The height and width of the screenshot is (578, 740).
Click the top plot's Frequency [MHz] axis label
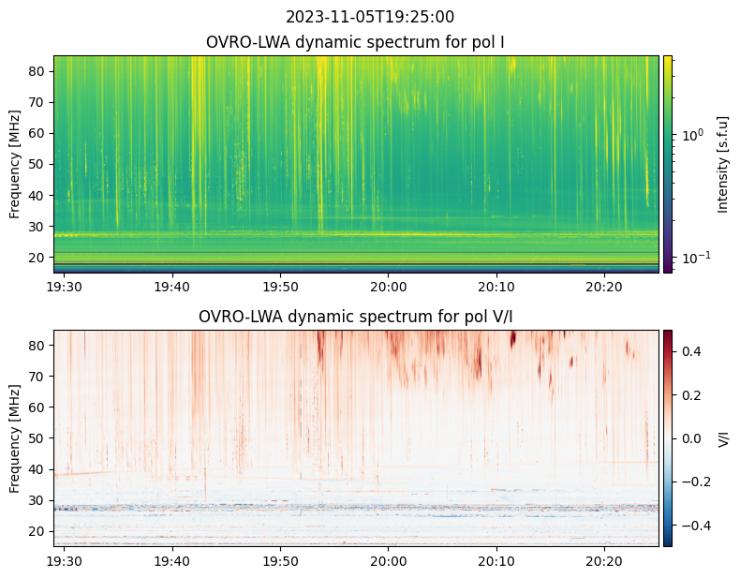point(15,164)
